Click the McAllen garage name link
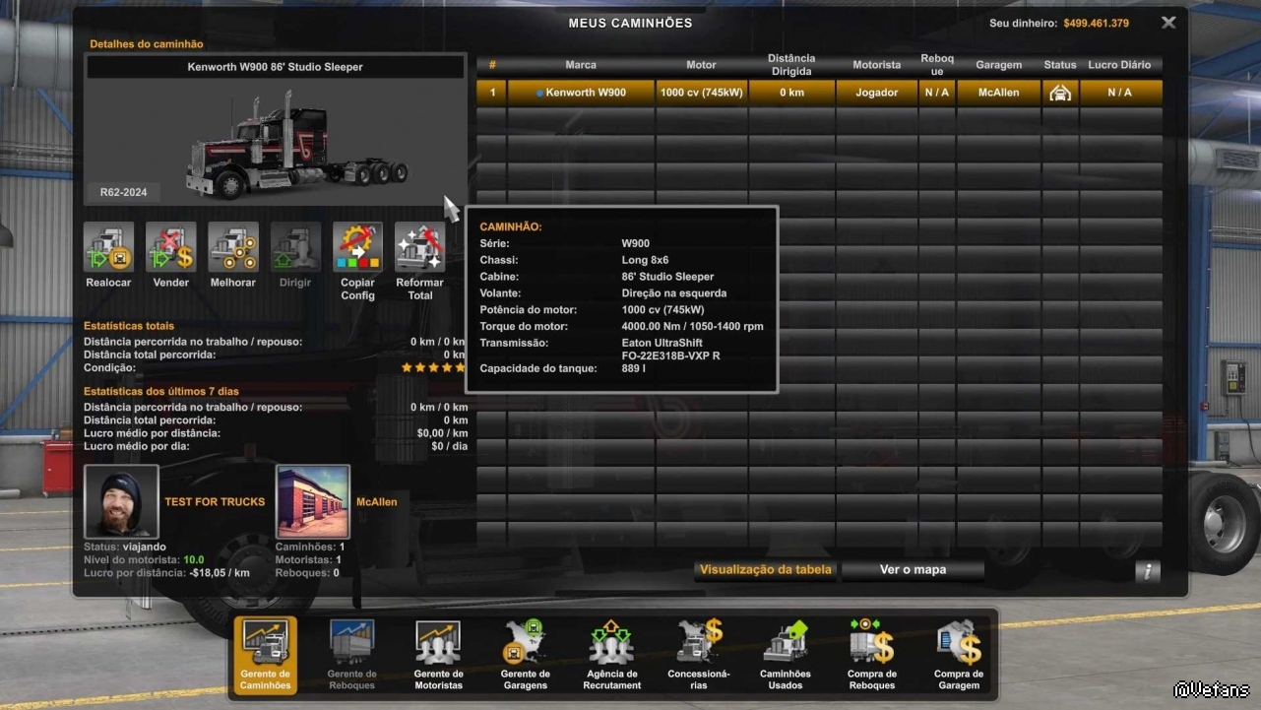The height and width of the screenshot is (710, 1261). point(377,502)
